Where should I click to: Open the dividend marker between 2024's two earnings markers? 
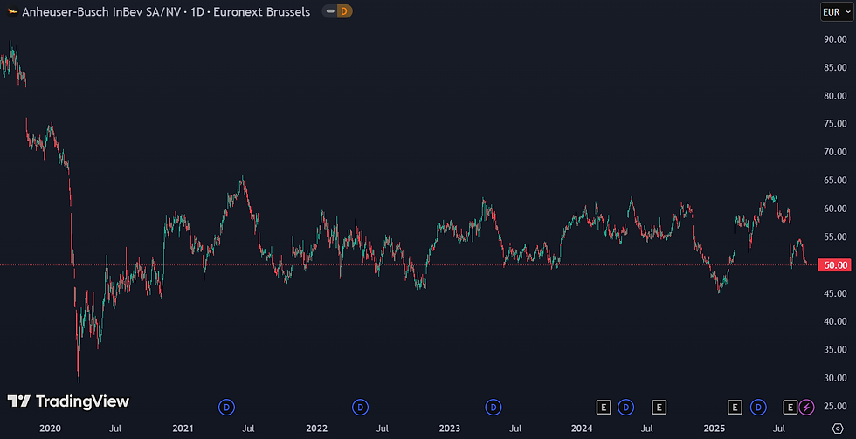coord(625,407)
